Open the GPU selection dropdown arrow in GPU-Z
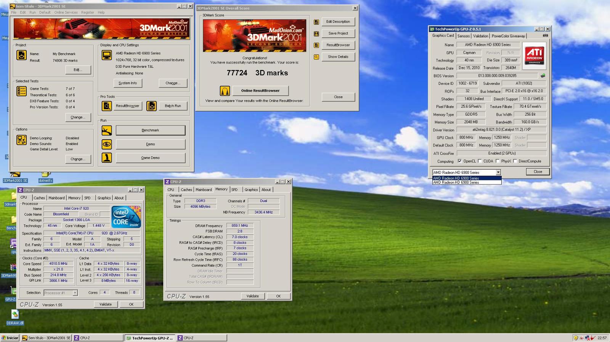This screenshot has width=610, height=342. coord(498,172)
